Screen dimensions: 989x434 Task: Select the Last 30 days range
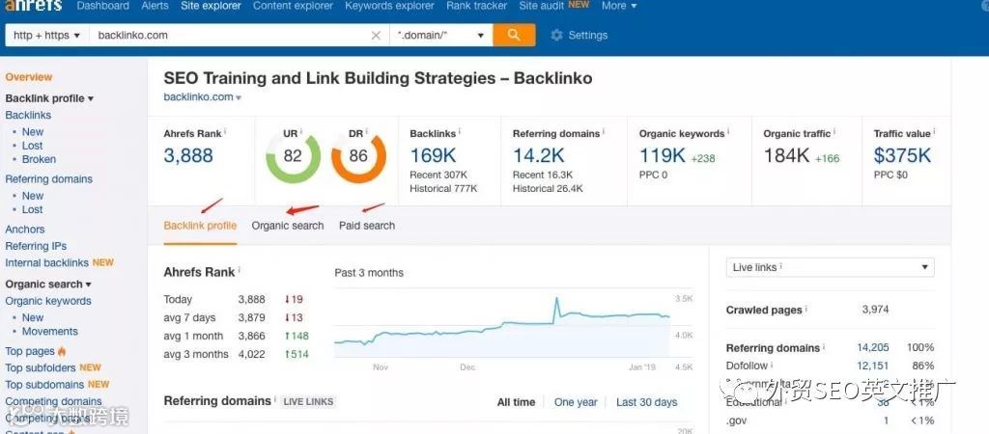(x=646, y=402)
